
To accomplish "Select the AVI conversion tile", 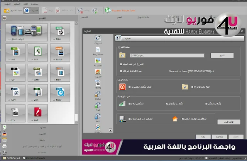I will (x=15, y=52).
